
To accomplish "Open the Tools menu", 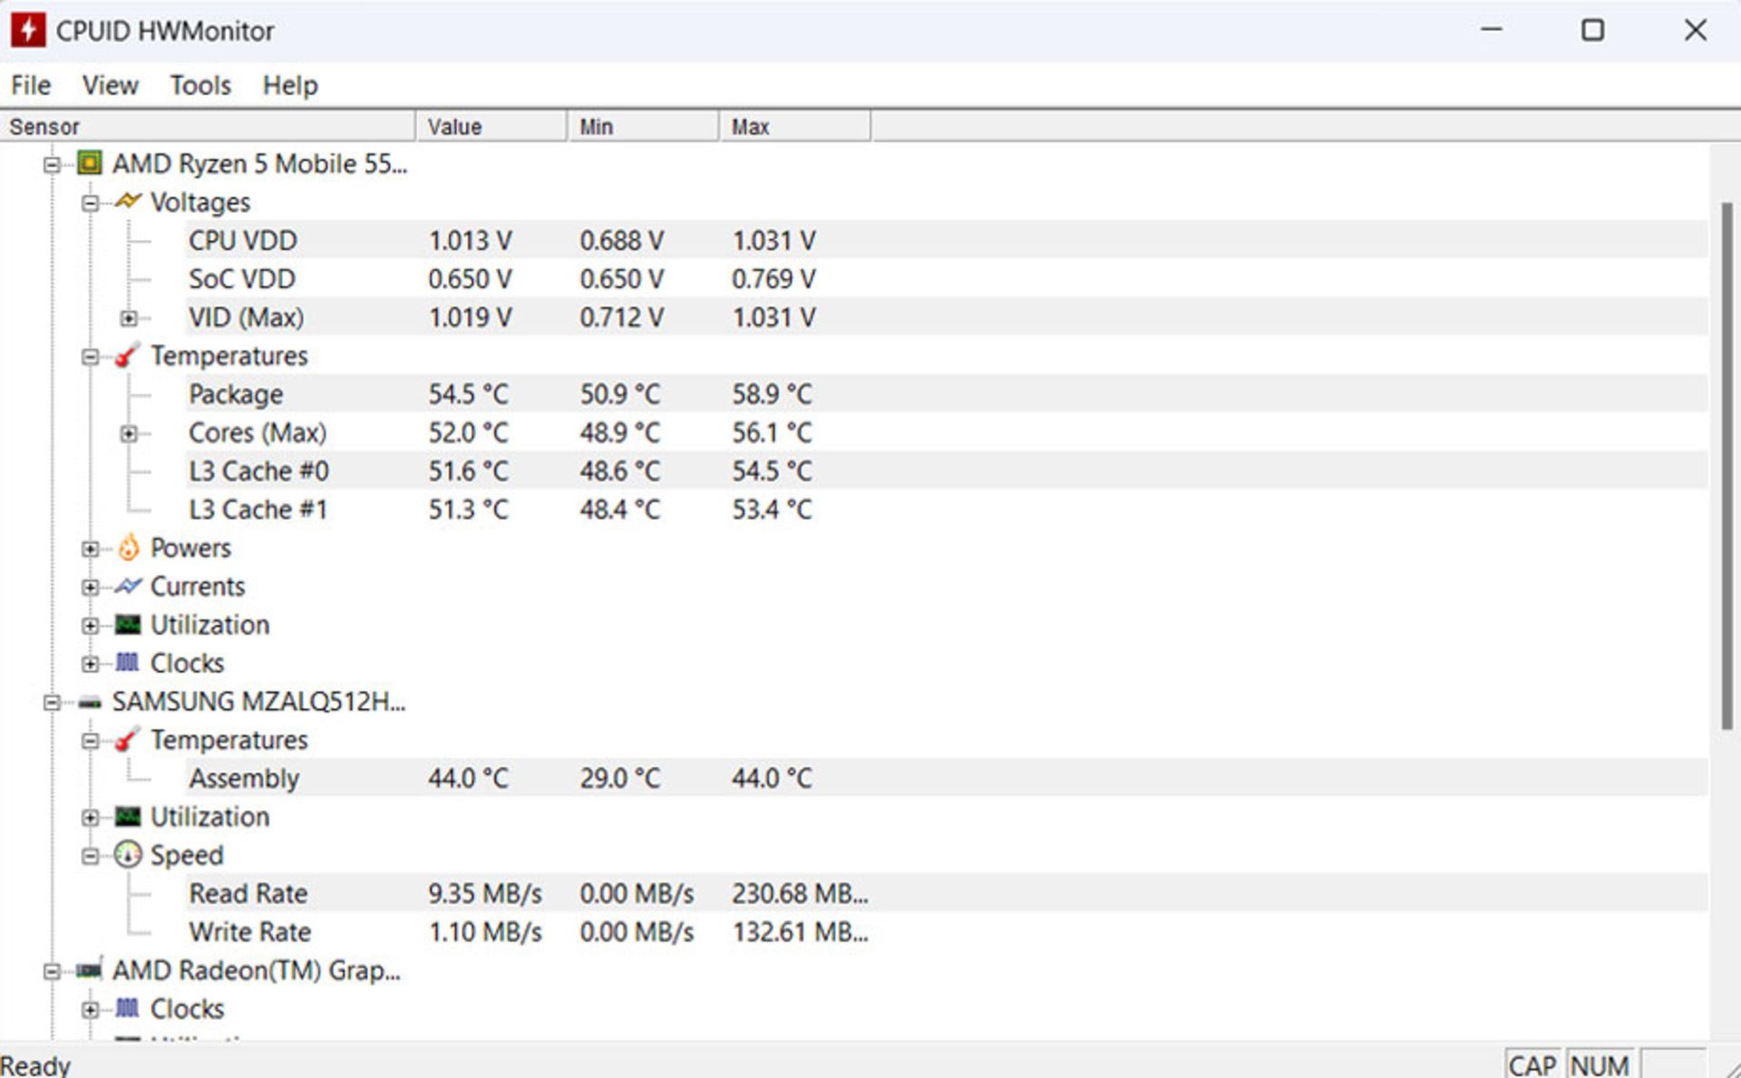I will pos(199,85).
